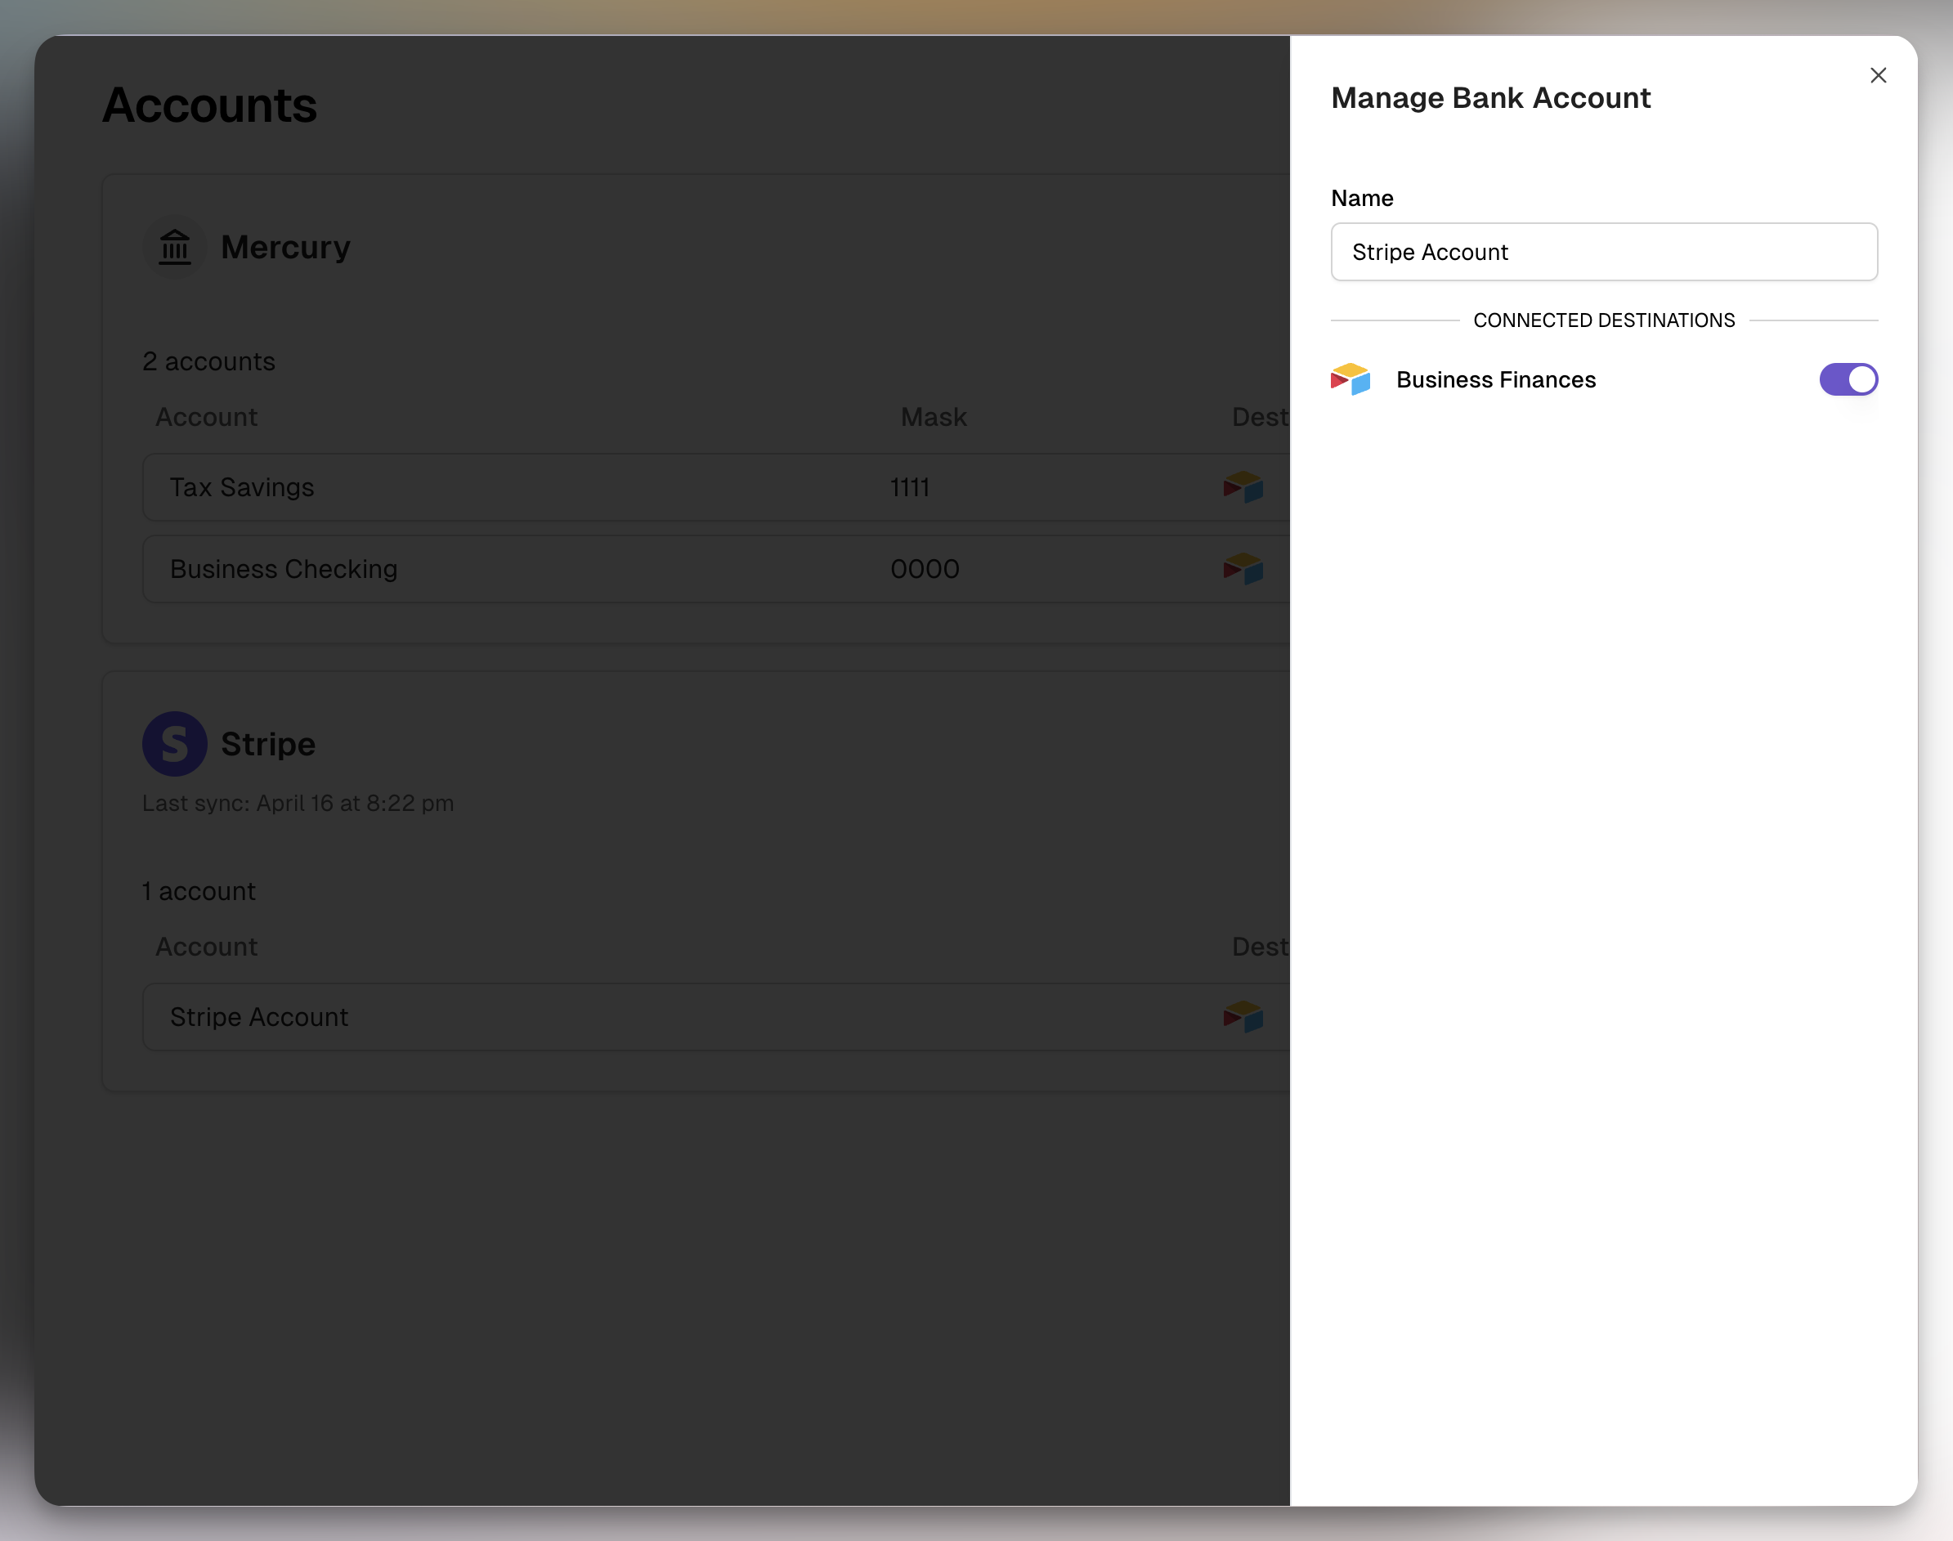
Task: Click the Stripe last sync timestamp
Action: (298, 803)
